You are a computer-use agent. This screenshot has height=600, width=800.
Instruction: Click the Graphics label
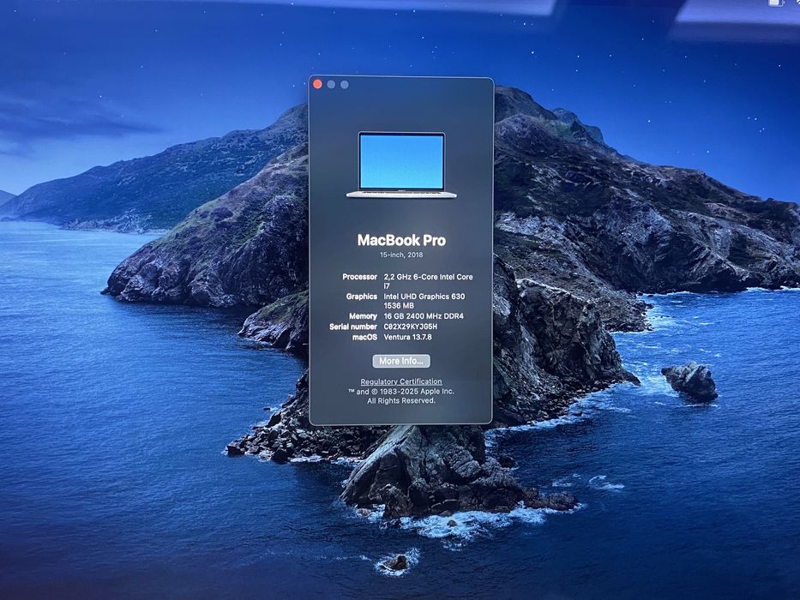coord(362,297)
